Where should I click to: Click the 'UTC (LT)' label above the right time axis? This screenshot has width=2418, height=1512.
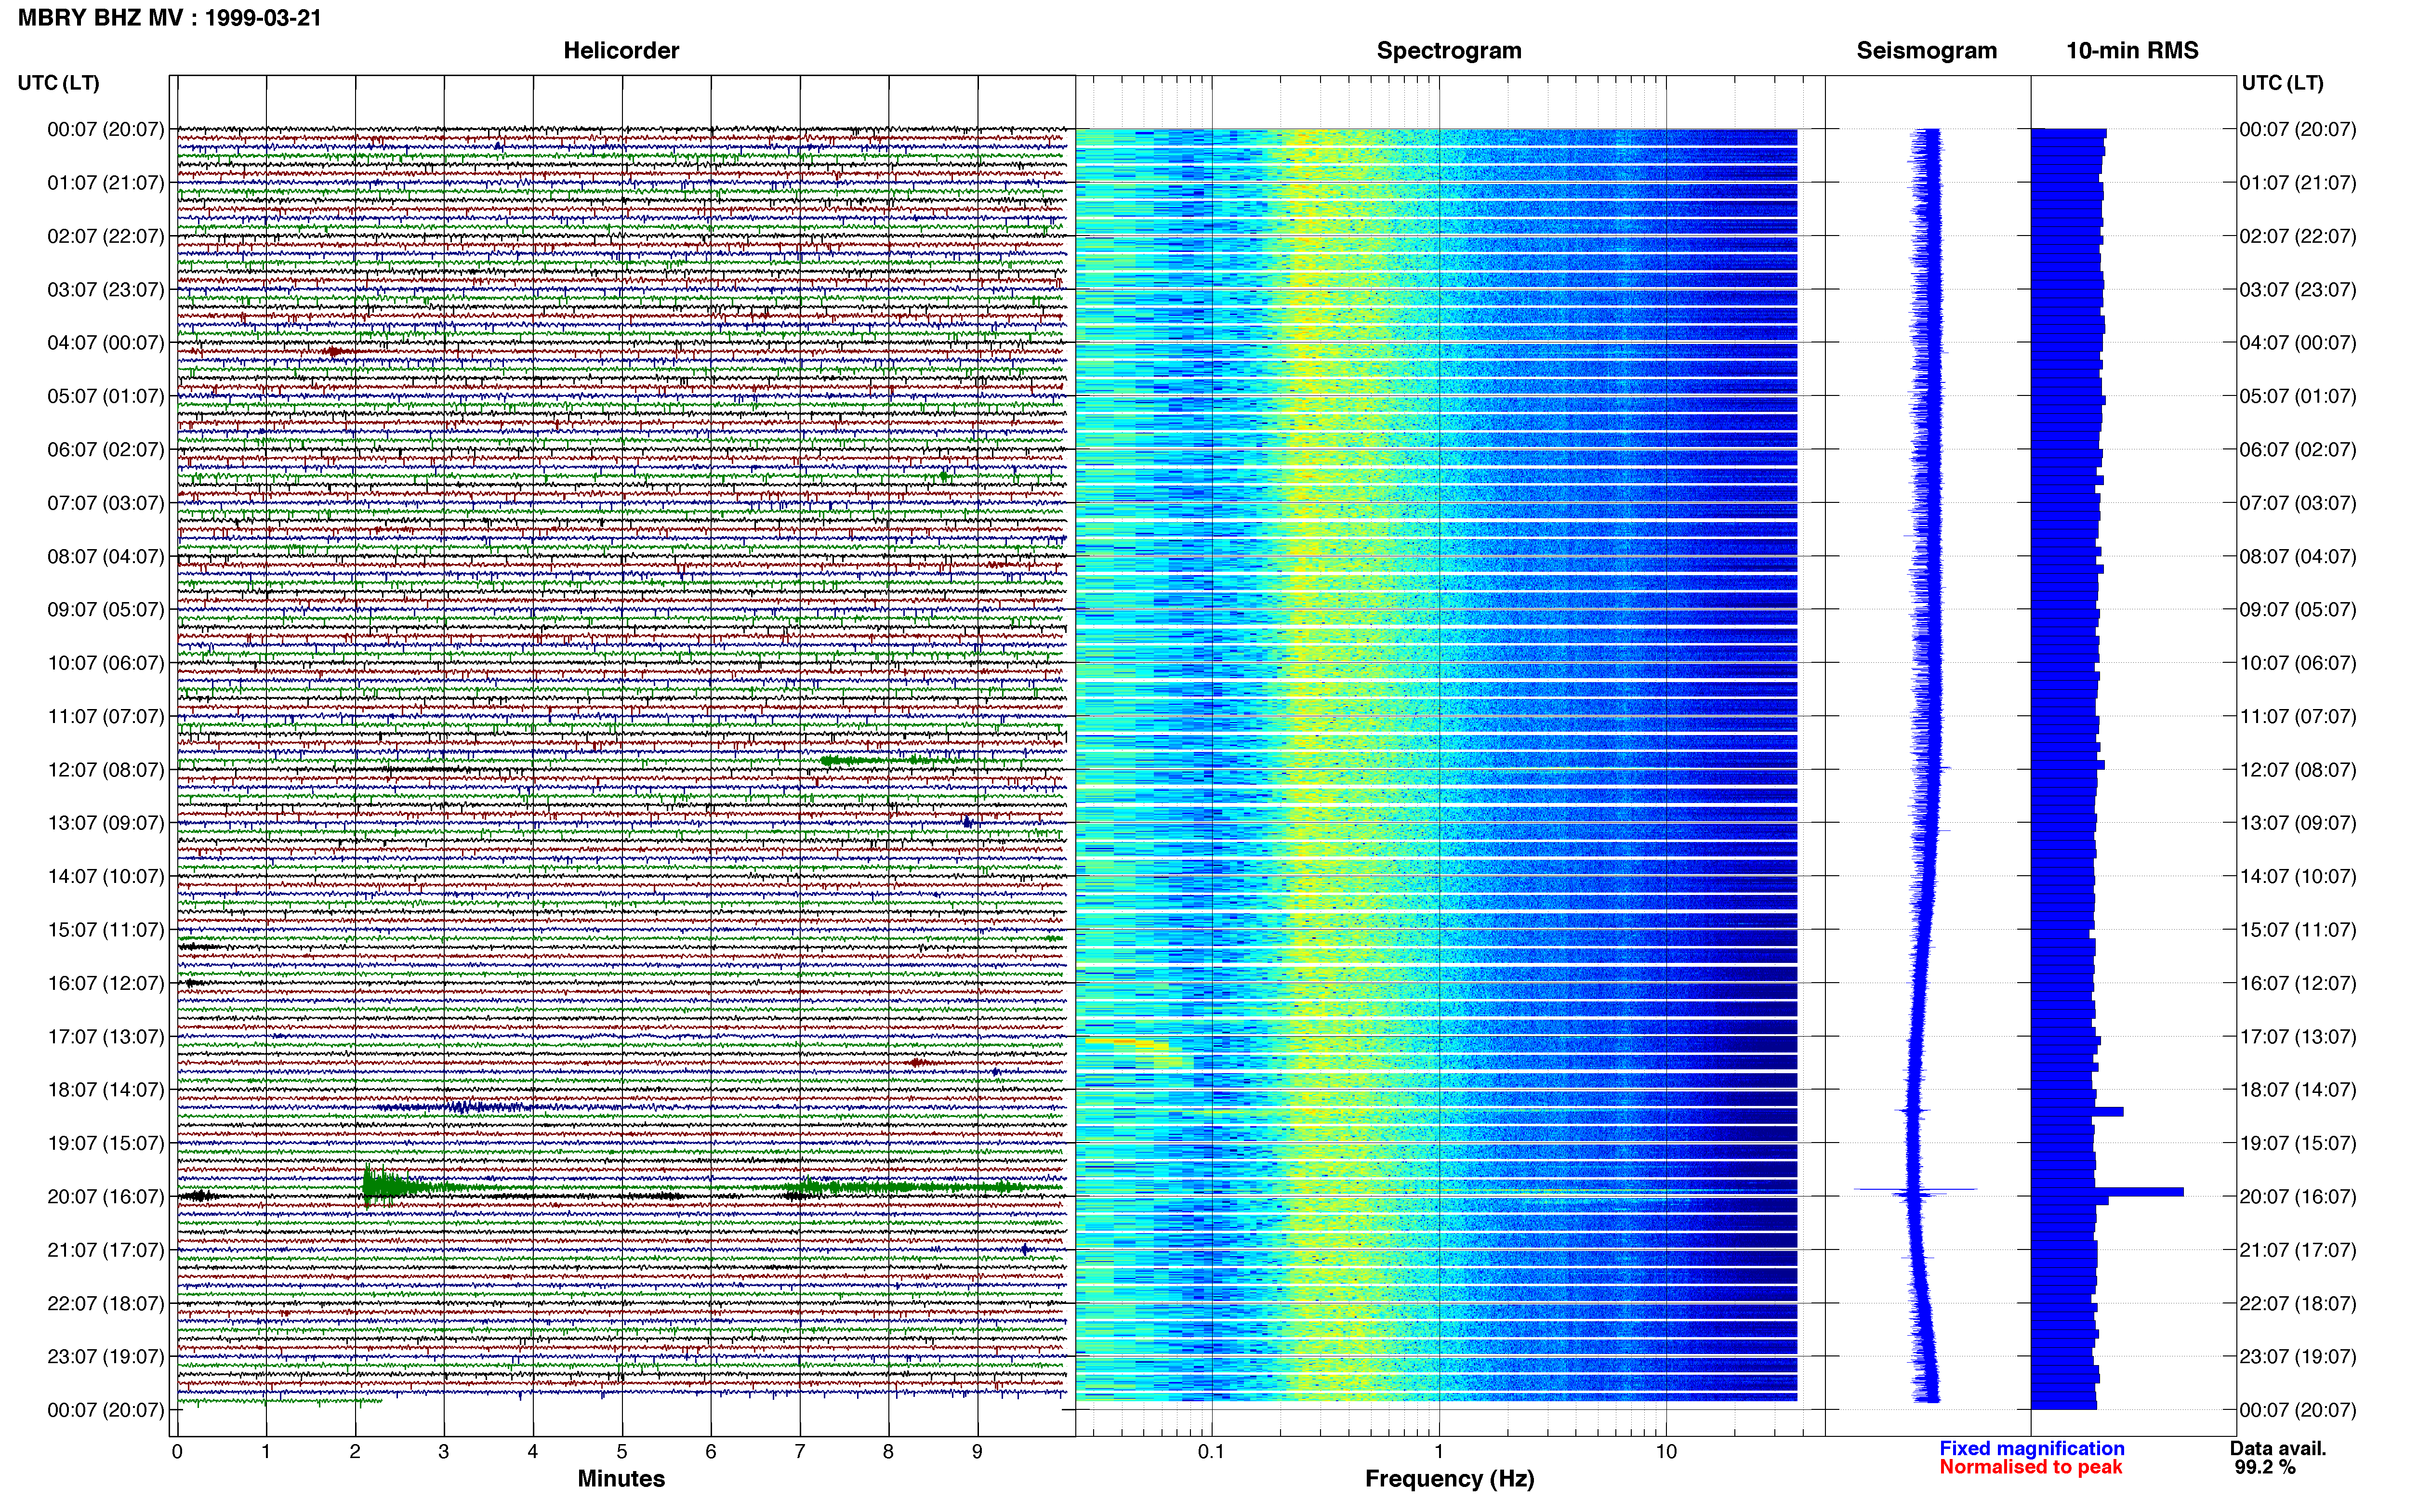click(x=2282, y=83)
